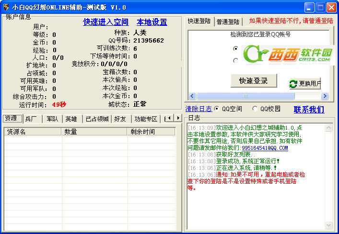This screenshot has width=339, height=234.
Task: Open the 快速进入空间 link
Action: (x=105, y=22)
